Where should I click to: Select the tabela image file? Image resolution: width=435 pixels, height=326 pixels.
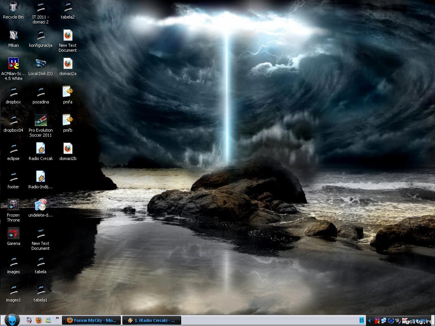pos(40,265)
